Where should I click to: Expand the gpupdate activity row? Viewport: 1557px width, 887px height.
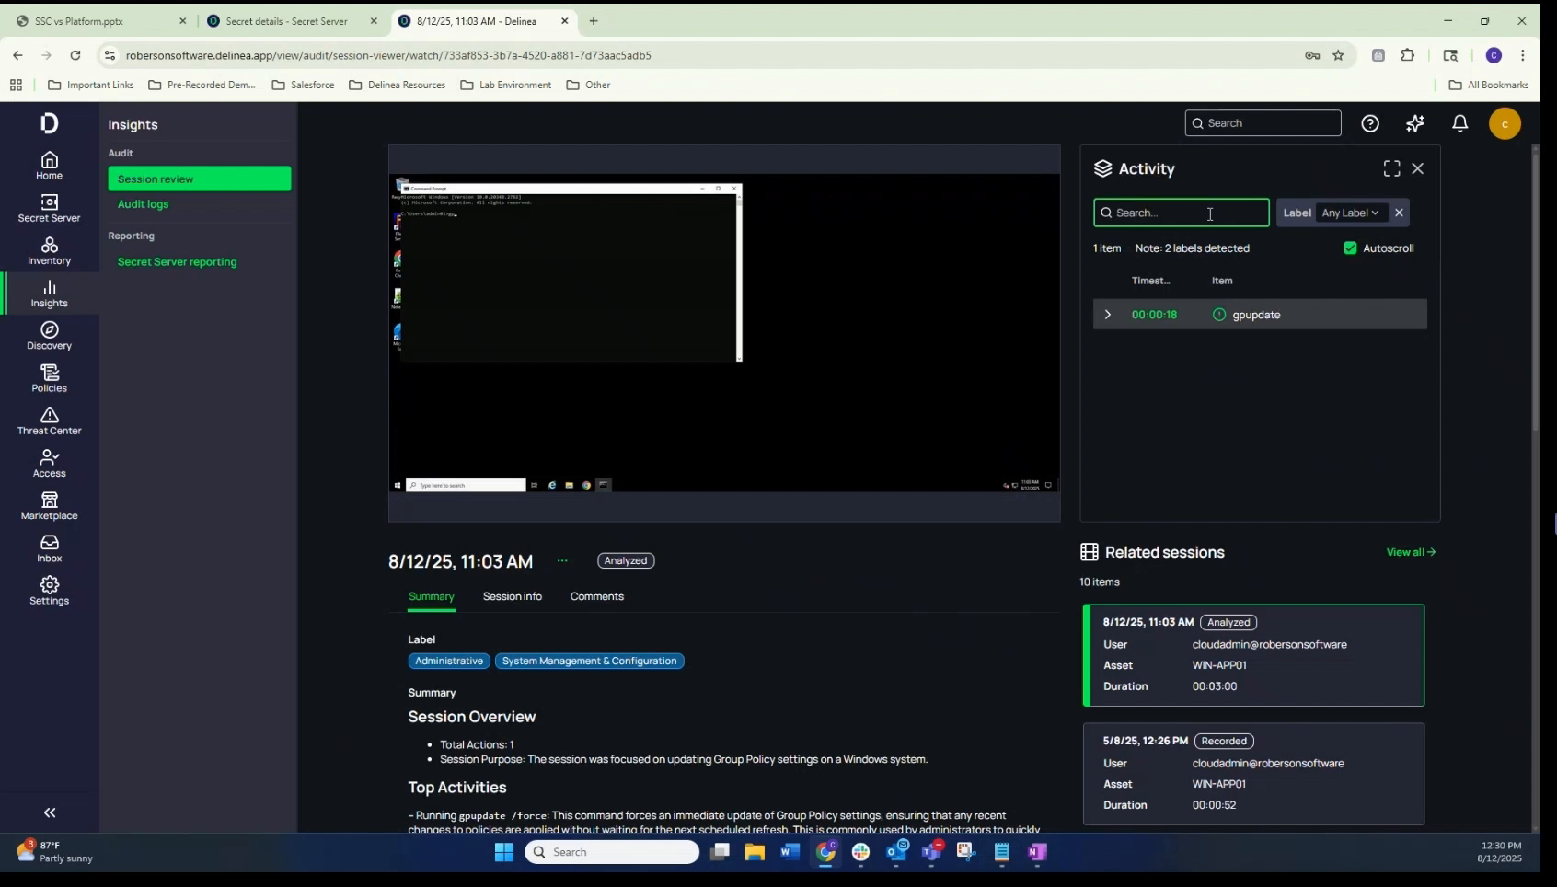point(1107,315)
